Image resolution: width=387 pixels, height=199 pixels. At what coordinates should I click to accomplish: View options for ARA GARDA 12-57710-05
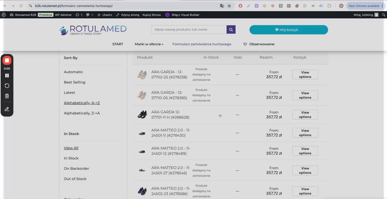305,95
